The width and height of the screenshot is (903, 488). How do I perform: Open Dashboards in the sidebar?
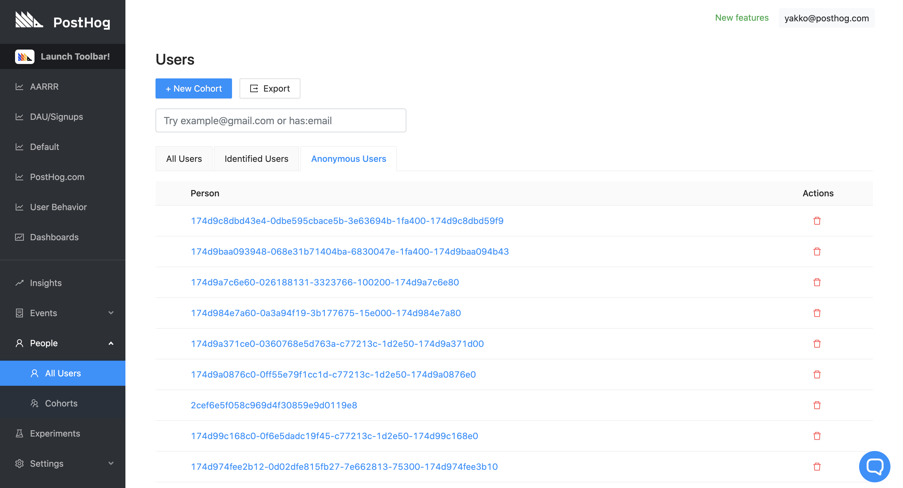click(54, 237)
